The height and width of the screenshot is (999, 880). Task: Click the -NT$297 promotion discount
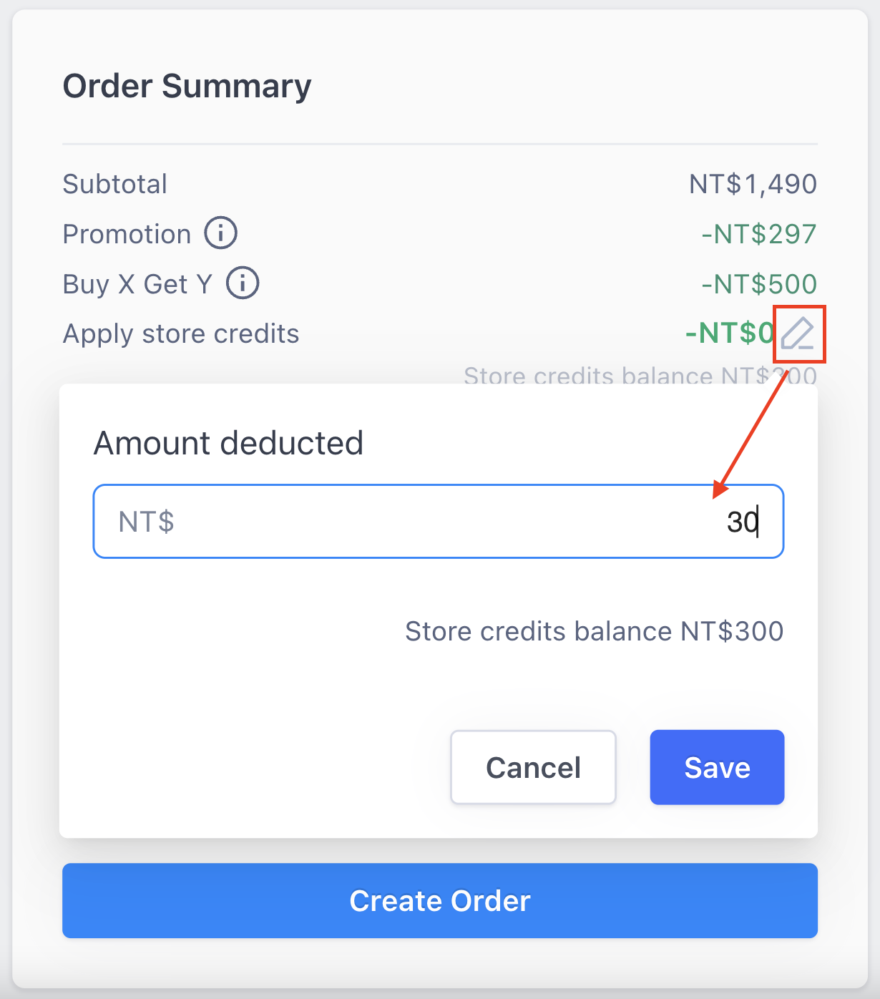(x=759, y=234)
